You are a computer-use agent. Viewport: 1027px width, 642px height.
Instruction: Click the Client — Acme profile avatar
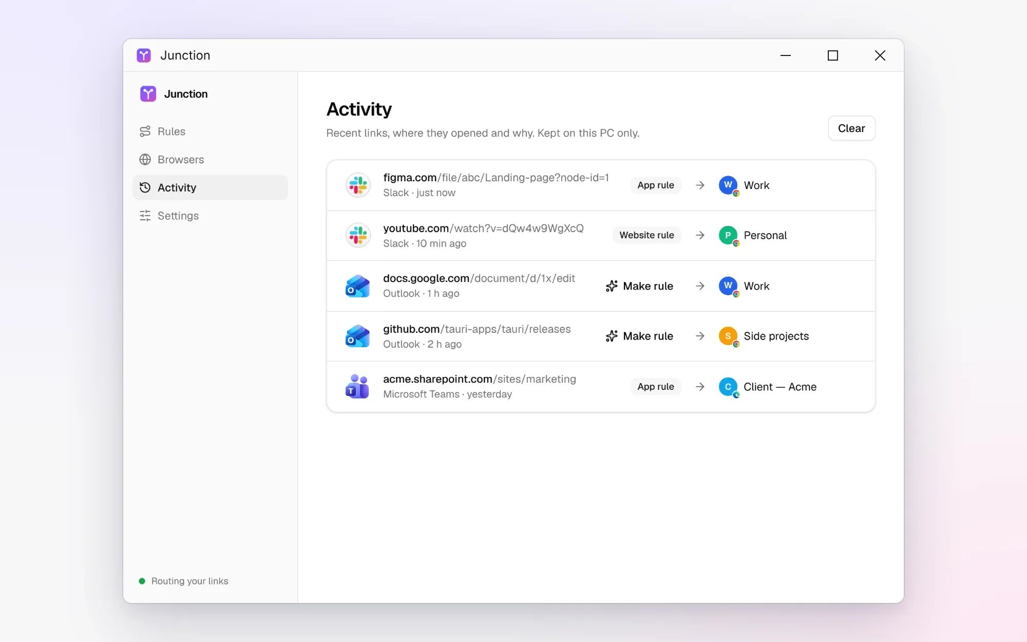[x=728, y=387]
